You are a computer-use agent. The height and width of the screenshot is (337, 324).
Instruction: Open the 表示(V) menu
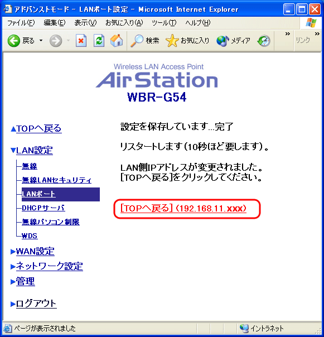[85, 22]
